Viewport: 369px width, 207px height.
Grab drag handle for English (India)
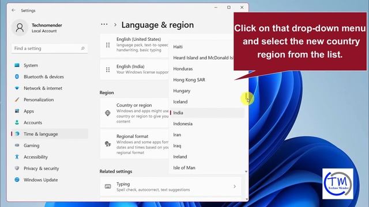[x=108, y=70]
